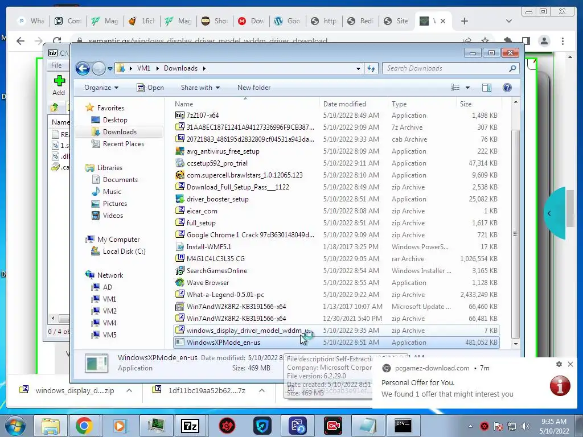Click the file list vertical scrollbar
Image resolution: width=583 pixels, height=437 pixels.
pyautogui.click(x=515, y=233)
